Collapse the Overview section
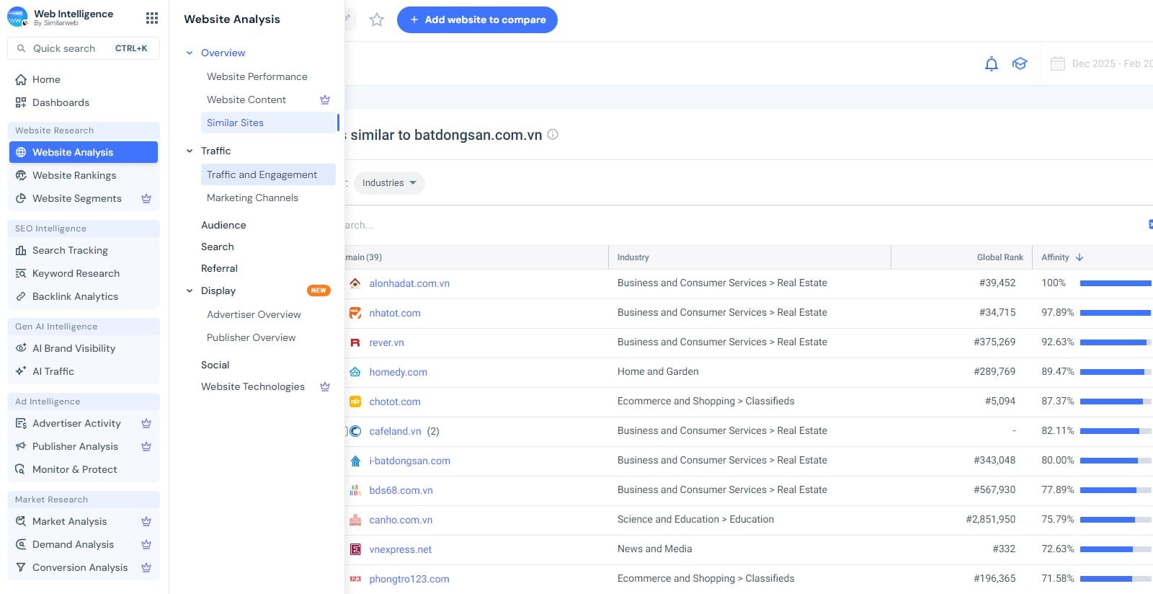This screenshot has width=1153, height=594. point(190,53)
